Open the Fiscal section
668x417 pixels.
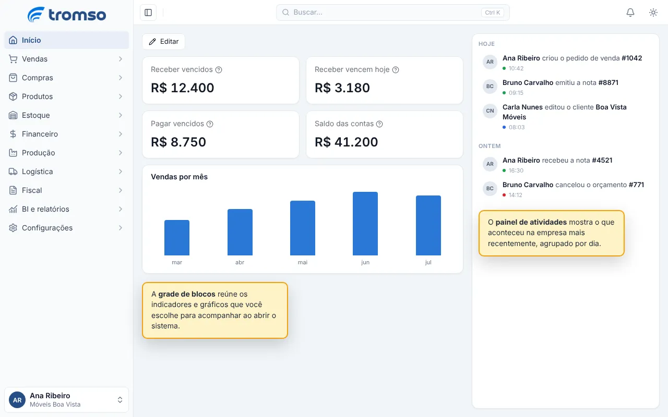[x=67, y=190]
